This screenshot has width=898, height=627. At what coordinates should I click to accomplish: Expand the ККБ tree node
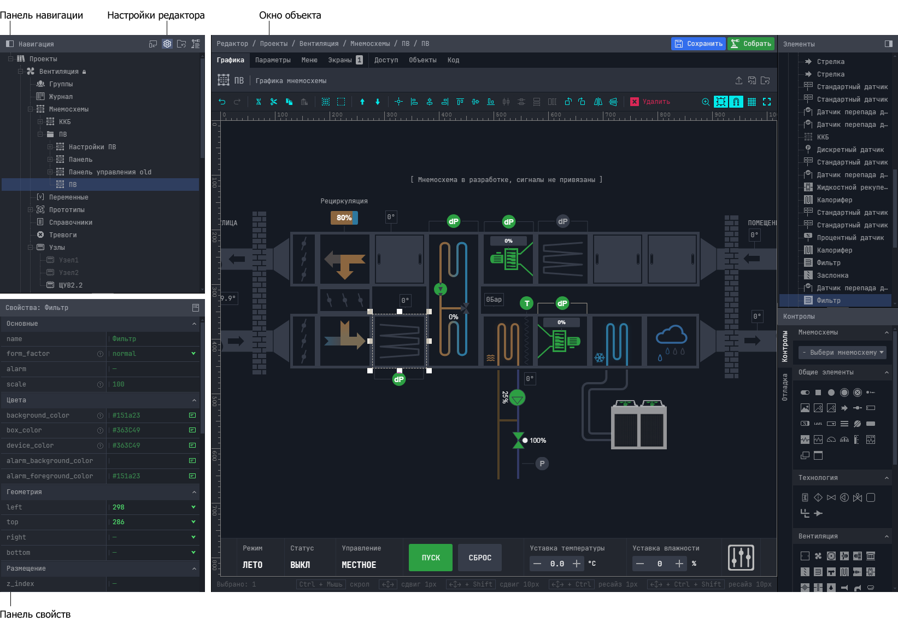(x=40, y=122)
